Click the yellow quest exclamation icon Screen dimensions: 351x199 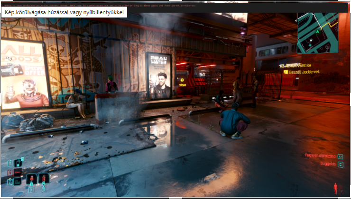coord(286,72)
